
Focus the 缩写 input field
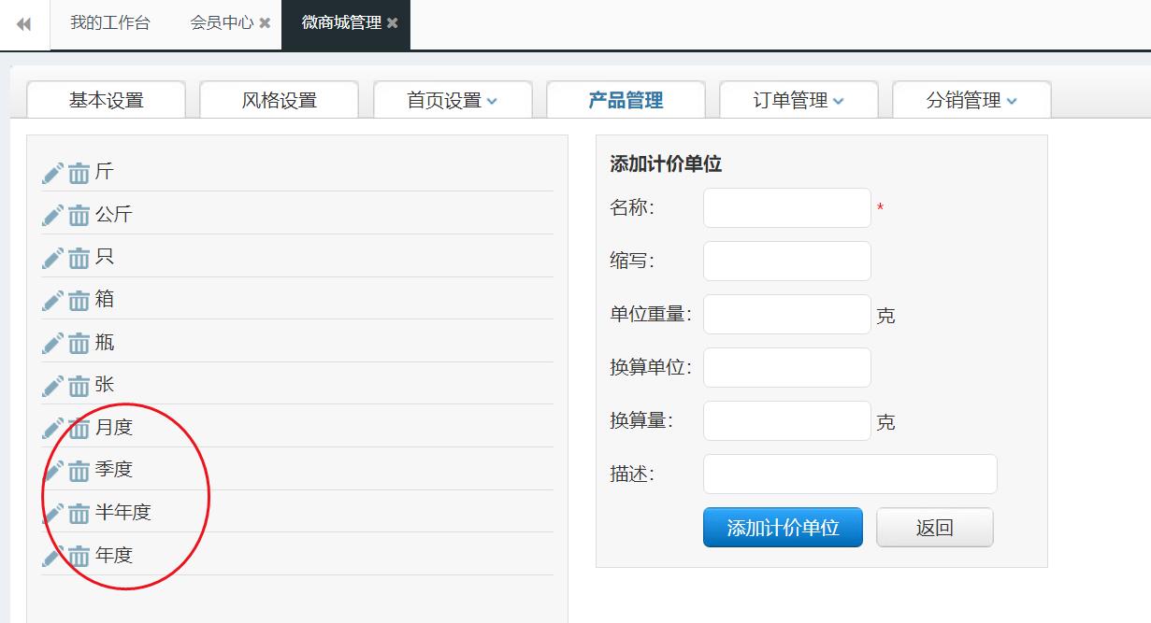click(787, 261)
